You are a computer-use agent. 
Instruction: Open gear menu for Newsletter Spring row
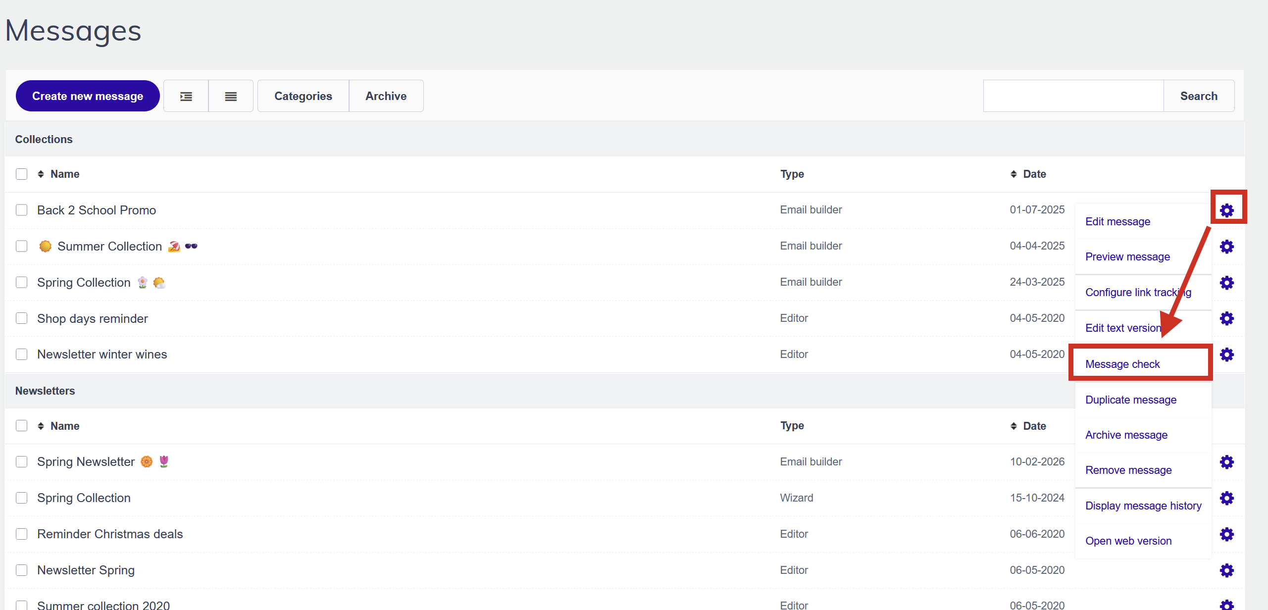(1226, 570)
